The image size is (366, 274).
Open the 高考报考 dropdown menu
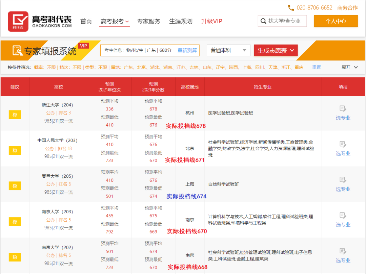pyautogui.click(x=115, y=21)
